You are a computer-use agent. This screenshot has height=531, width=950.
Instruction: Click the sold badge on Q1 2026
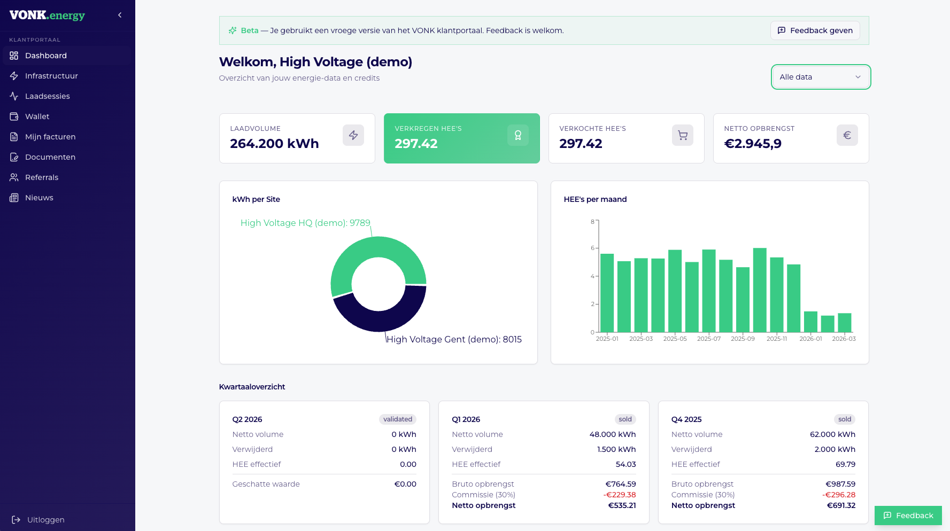click(625, 419)
